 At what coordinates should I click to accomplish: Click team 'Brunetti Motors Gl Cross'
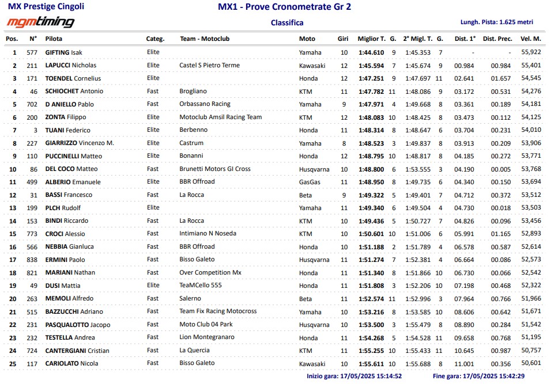click(x=215, y=169)
